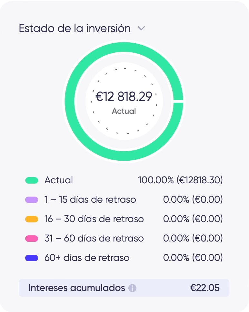Viewport: 249px width, 312px height.
Task: Click the info icon beside Intereses acumulados
Action: click(132, 288)
